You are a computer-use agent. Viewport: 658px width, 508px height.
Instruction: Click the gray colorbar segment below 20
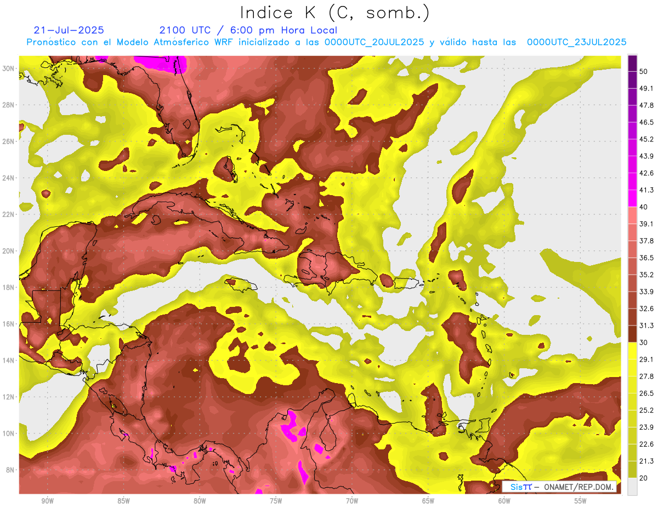point(633,486)
